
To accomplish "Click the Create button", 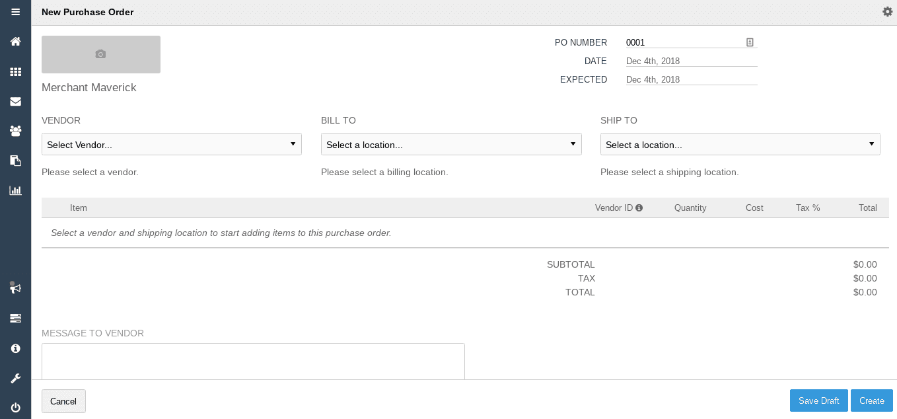I will tap(872, 401).
